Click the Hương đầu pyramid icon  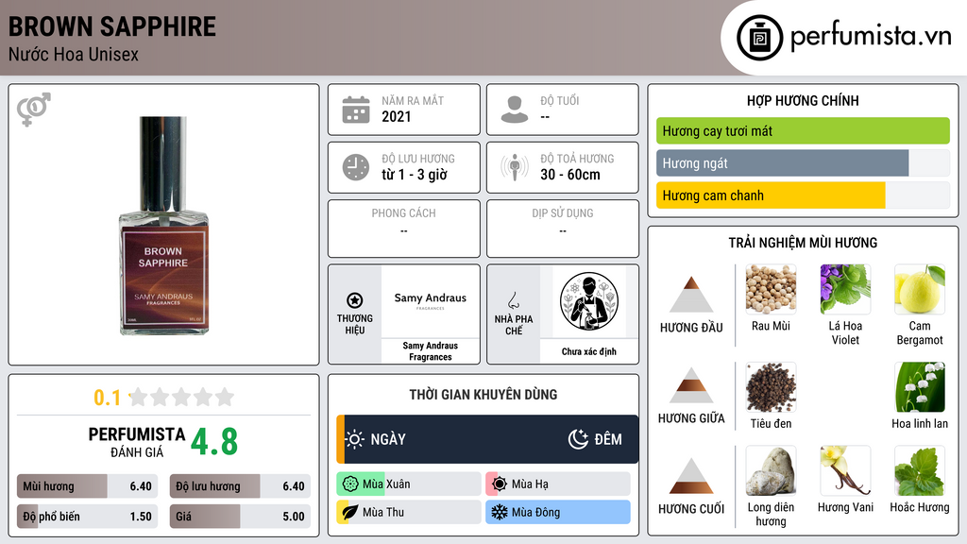coord(691,295)
